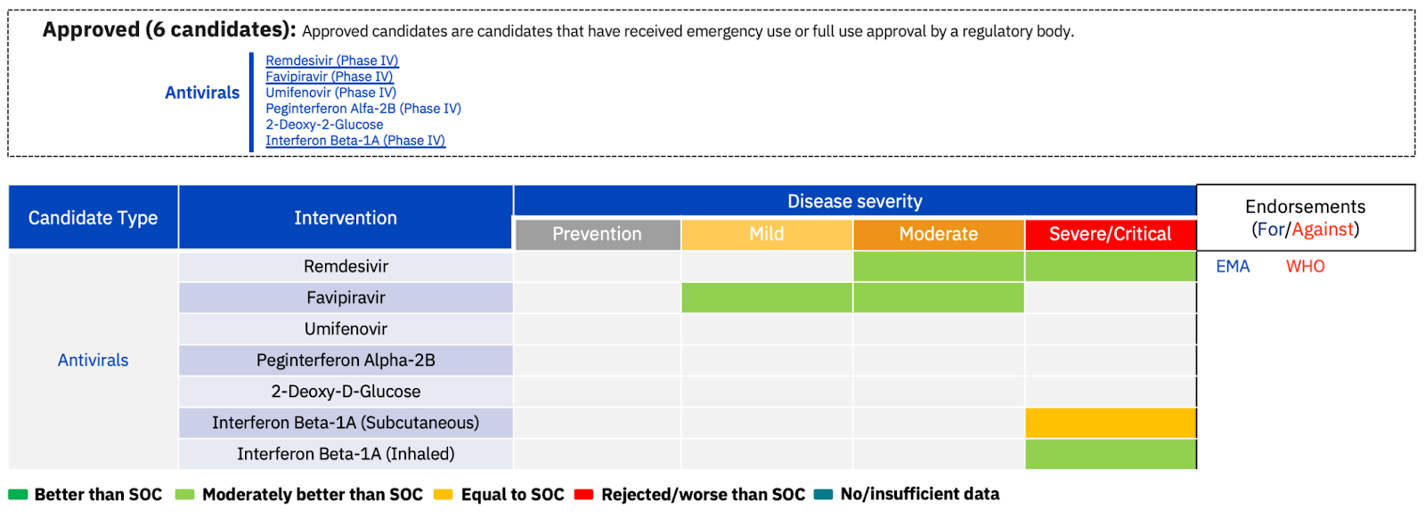Select the Interferon Beta-1A (Subcutaneous) row label
Viewport: 1425px width, 518px height.
click(346, 423)
